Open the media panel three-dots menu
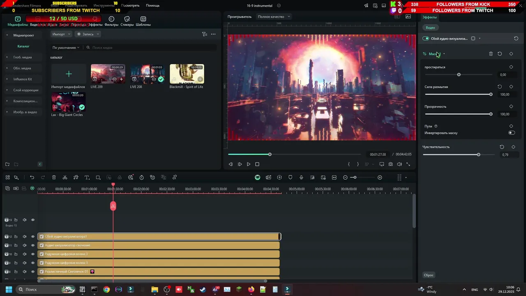 pyautogui.click(x=213, y=34)
